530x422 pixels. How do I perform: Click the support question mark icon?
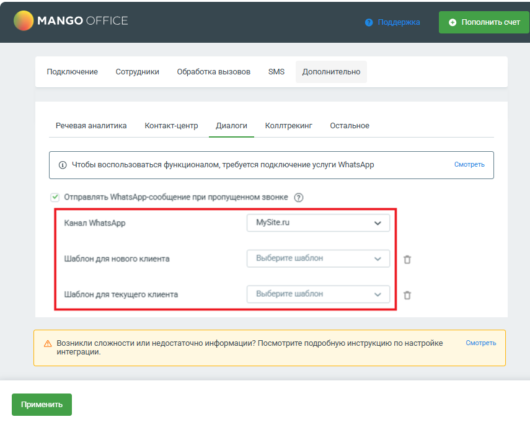tap(369, 22)
